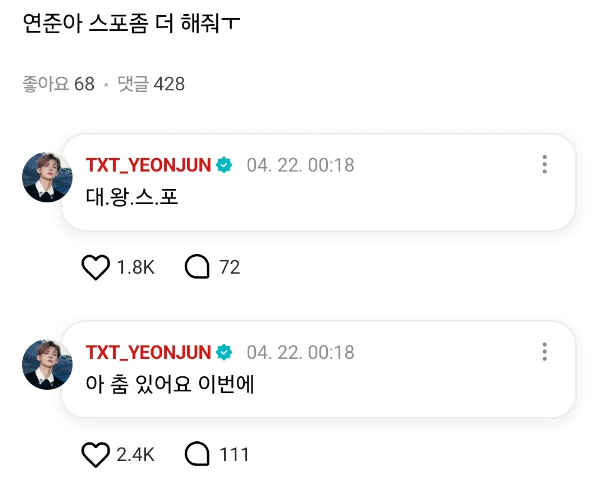Open the first comment's TXT_YEONJUN profile picture
The width and height of the screenshot is (599, 489).
click(x=47, y=177)
